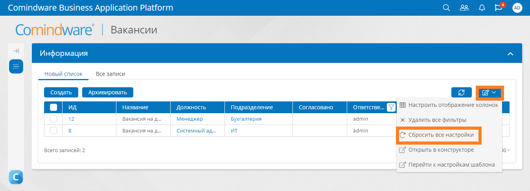Open record link 8
Image resolution: width=530 pixels, height=191 pixels.
pyautogui.click(x=70, y=130)
